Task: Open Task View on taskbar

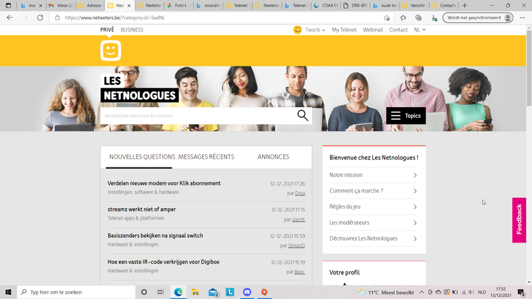Action: click(160, 292)
